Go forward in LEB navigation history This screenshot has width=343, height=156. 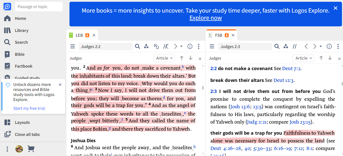(x=176, y=46)
